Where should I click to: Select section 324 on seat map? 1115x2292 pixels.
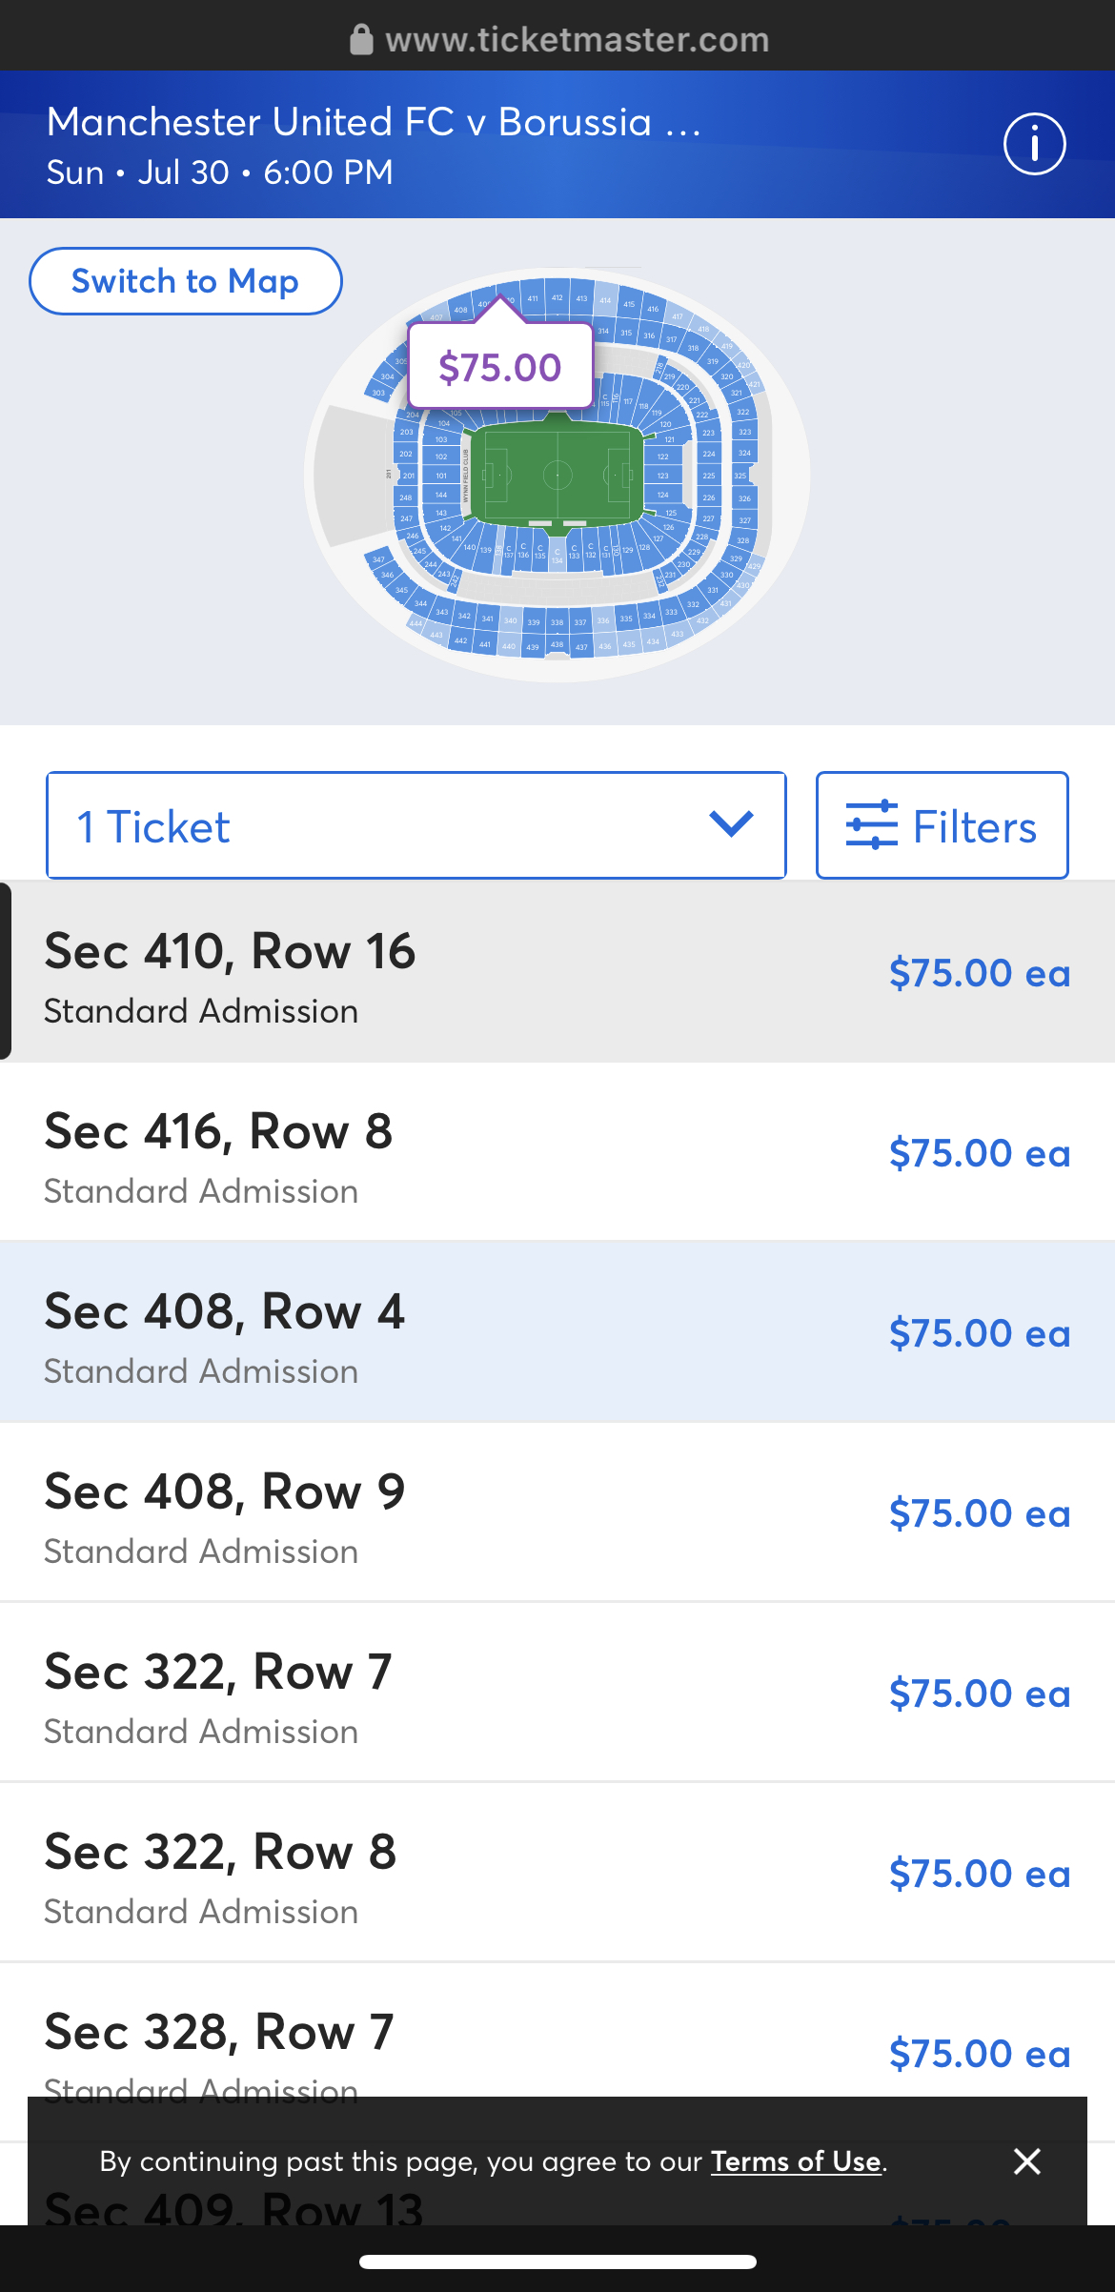pyautogui.click(x=744, y=453)
